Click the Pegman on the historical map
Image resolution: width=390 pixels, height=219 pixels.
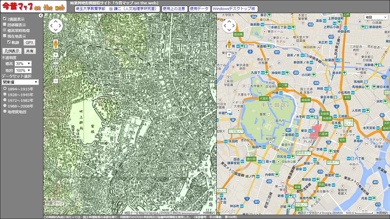point(55,44)
